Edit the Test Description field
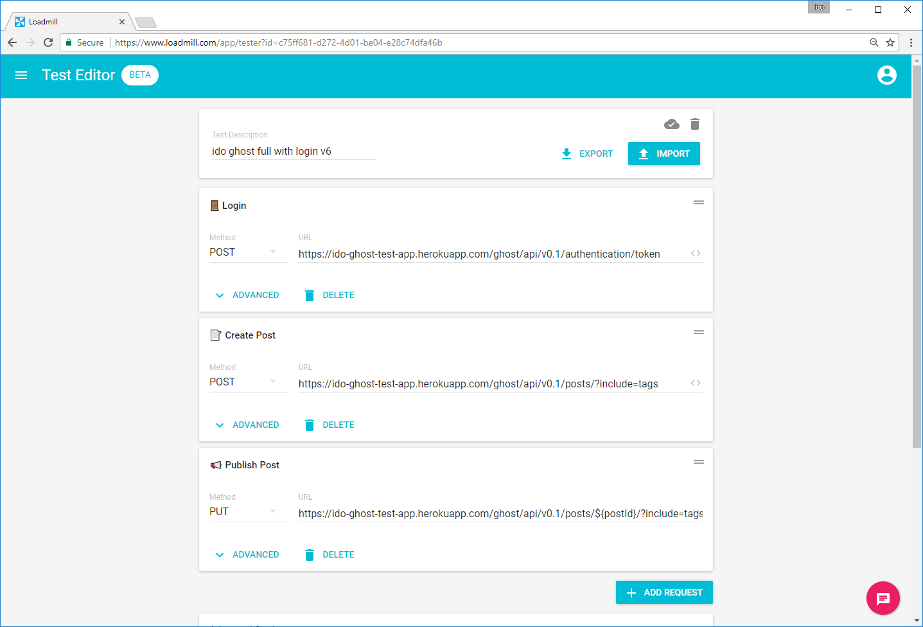923x627 pixels. [x=294, y=152]
